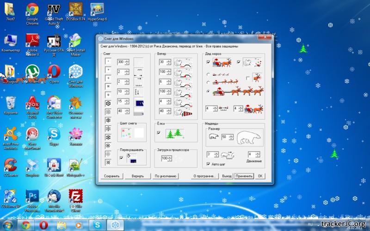Toggle the Перекрашивать checkbox
370x231 pixels.
(x=121, y=158)
